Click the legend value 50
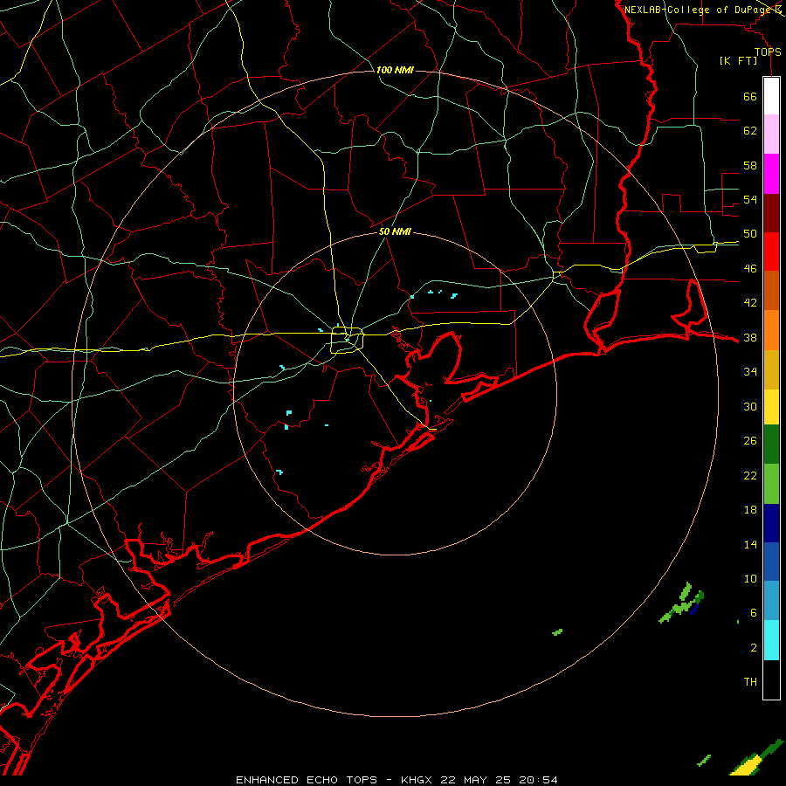This screenshot has width=786, height=786. coord(750,233)
